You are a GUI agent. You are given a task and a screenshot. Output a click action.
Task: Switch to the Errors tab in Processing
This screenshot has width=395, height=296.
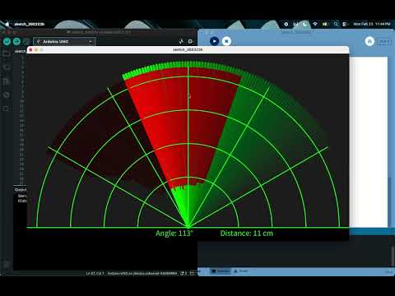pos(241,271)
